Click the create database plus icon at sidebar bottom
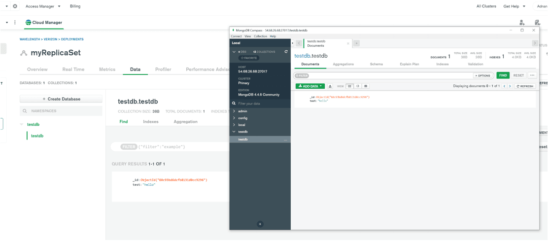This screenshot has width=548, height=241. point(260,224)
